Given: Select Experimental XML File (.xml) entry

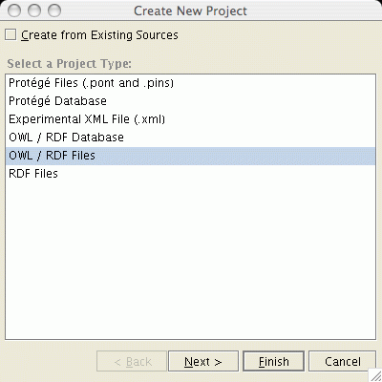Looking at the screenshot, I should 190,119.
